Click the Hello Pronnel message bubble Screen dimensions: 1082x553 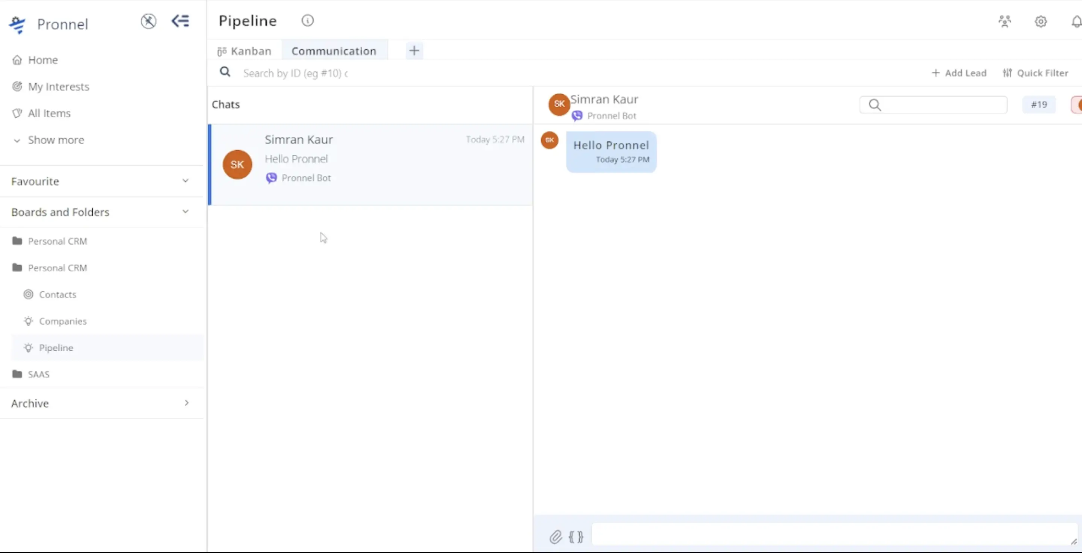coord(611,151)
